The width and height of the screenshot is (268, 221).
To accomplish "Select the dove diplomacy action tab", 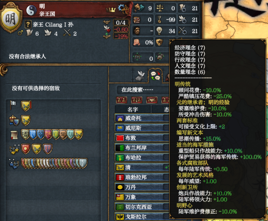I will (x=140, y=76).
